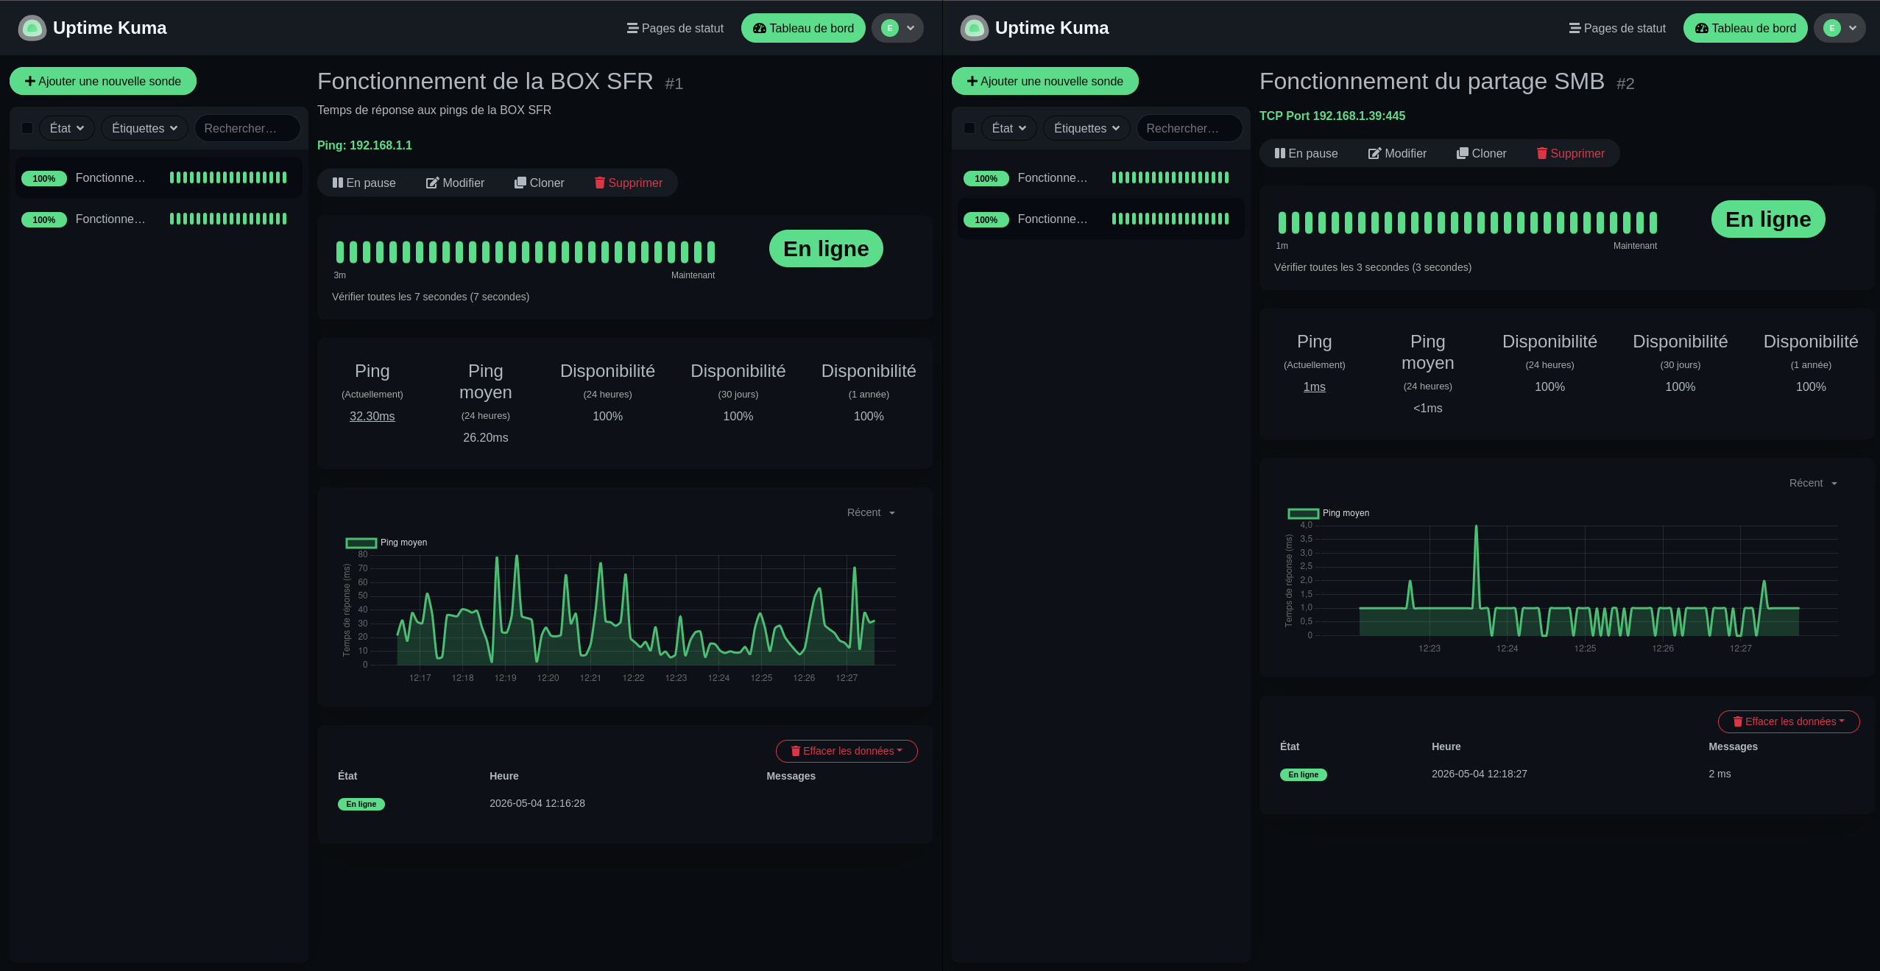Screen dimensions: 1880x971
Task: Click edit pencil icon for partage SMB
Action: click(x=1374, y=153)
